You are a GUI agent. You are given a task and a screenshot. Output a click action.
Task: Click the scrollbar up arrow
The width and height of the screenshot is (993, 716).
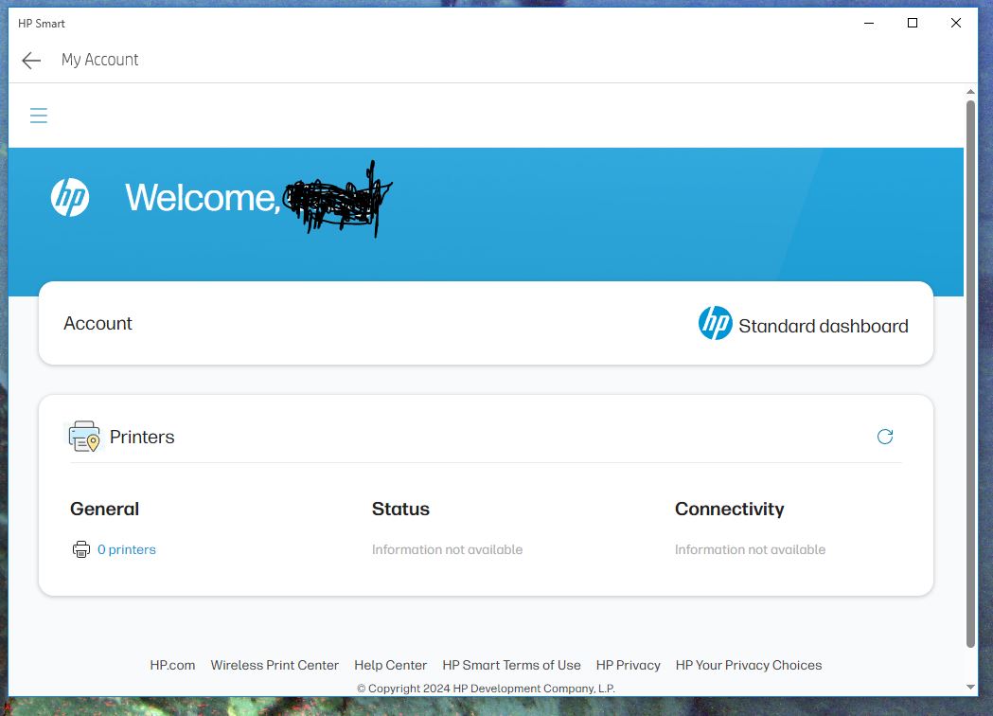tap(969, 91)
